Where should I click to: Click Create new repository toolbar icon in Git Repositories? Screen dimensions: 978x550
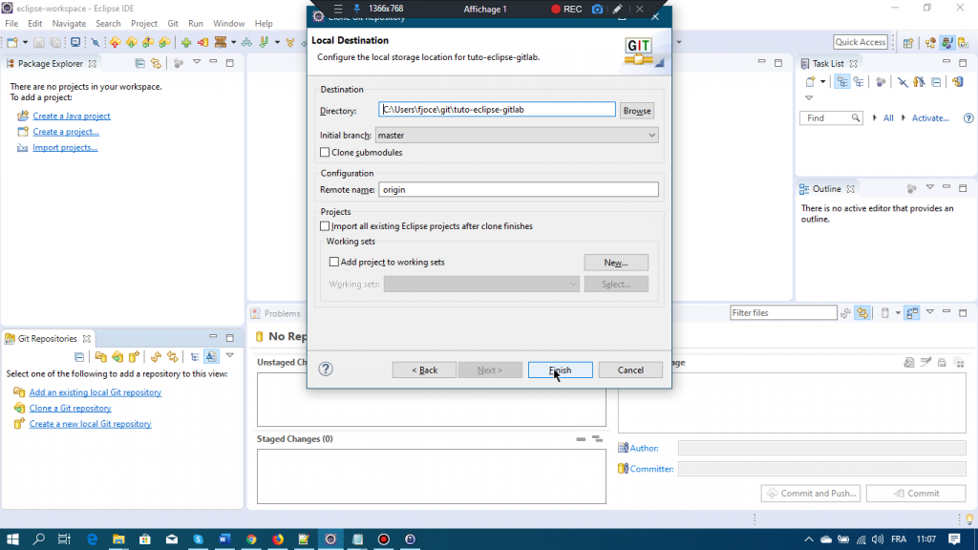[134, 357]
